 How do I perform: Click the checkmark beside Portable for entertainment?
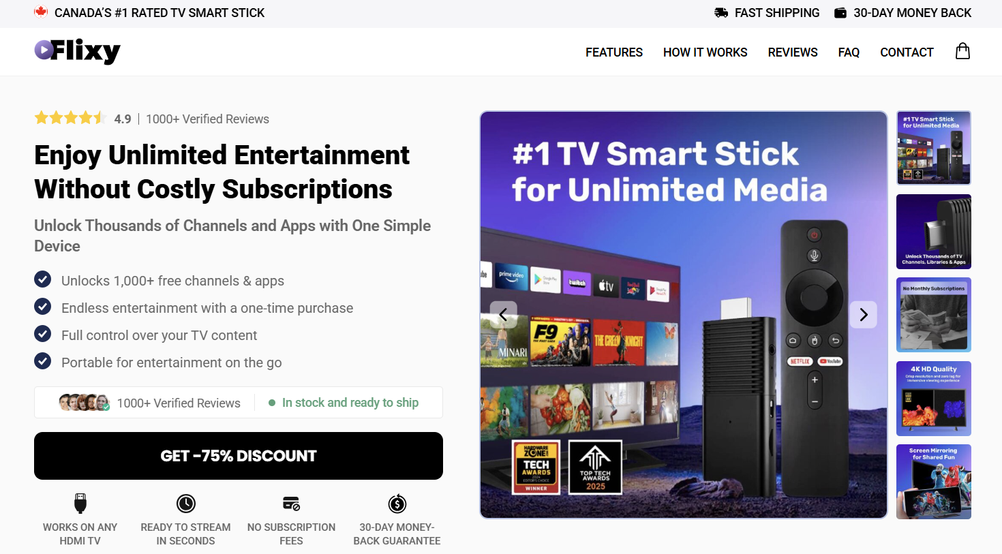[x=43, y=361]
